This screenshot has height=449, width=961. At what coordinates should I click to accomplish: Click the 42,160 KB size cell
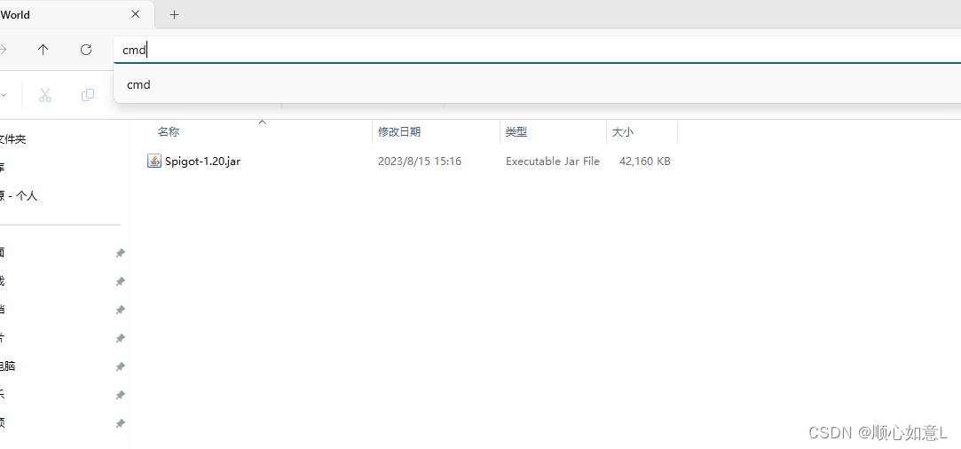[x=645, y=161]
